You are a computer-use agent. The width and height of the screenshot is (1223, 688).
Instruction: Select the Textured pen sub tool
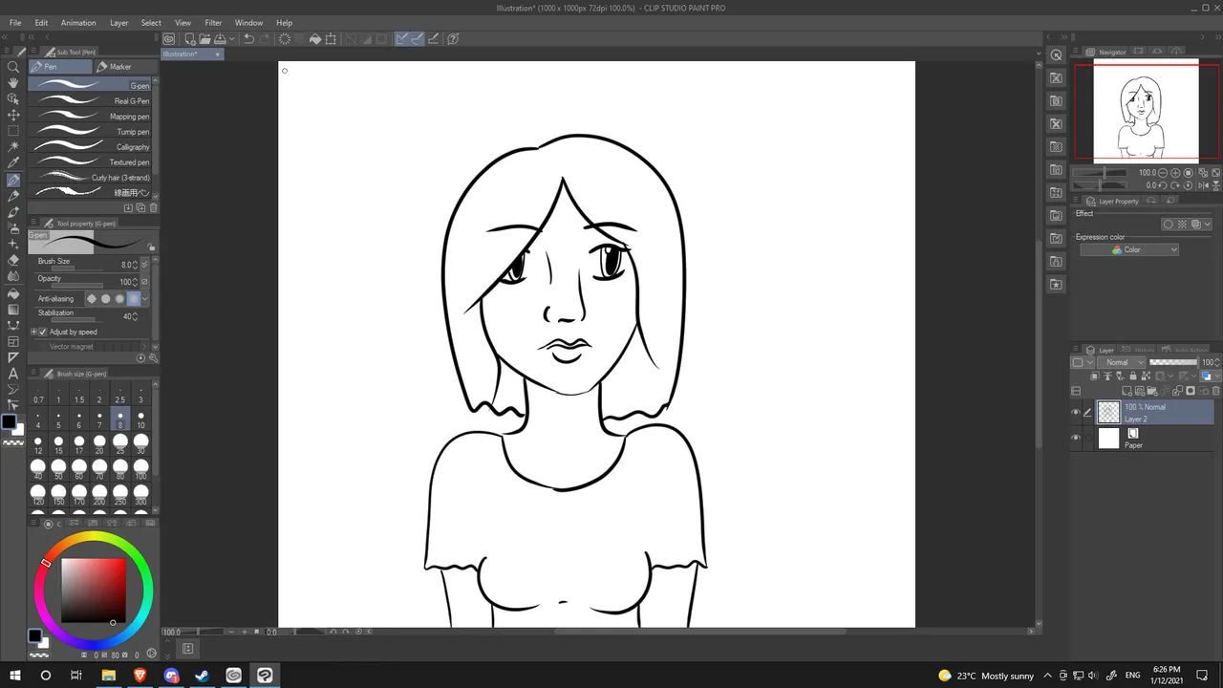coord(91,162)
